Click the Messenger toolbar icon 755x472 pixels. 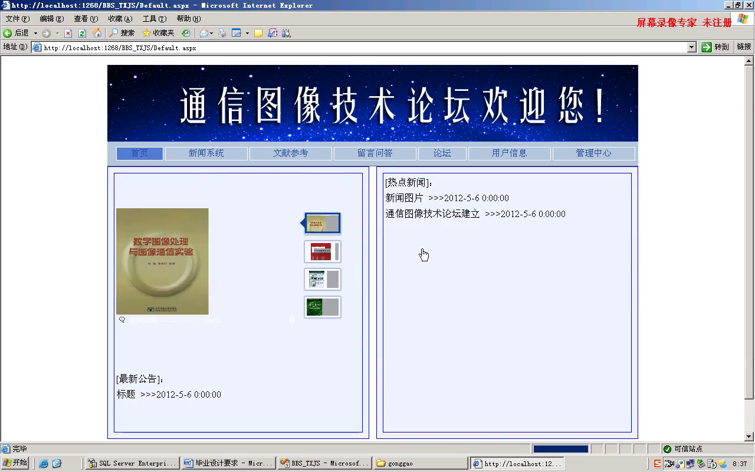click(273, 33)
